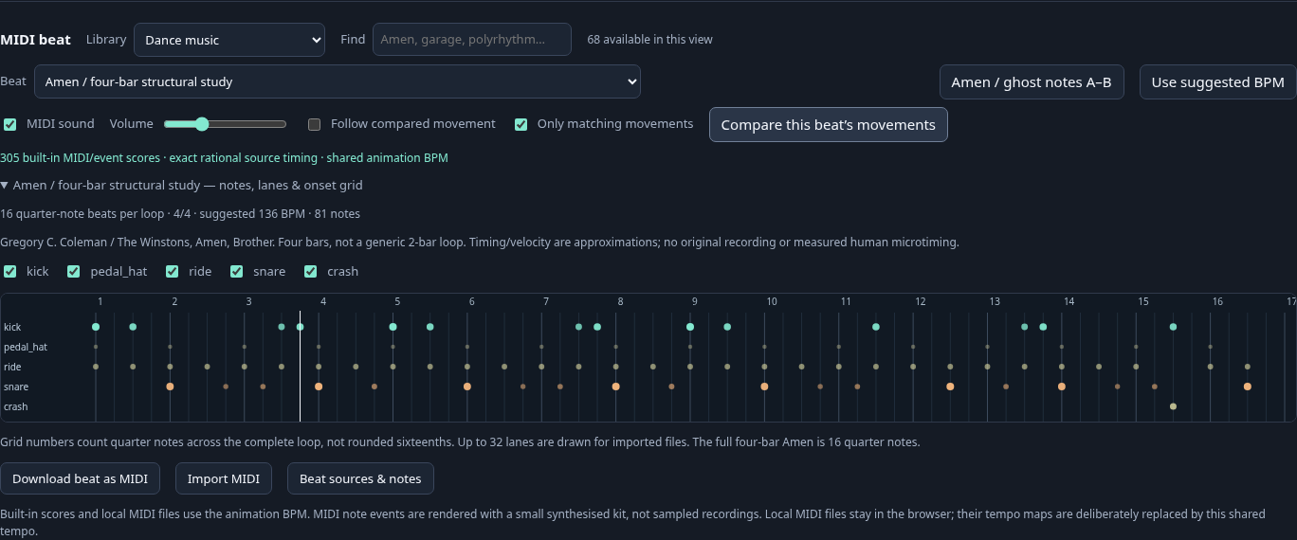Screen dimensions: 1297x540
Task: Click Download beat as MIDI button
Action: pyautogui.click(x=81, y=478)
